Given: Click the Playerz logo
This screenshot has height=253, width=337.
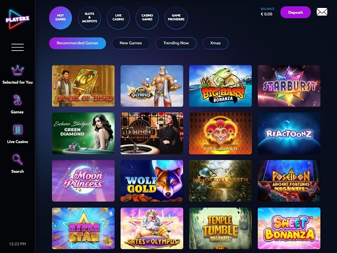Looking at the screenshot, I should coord(17,19).
